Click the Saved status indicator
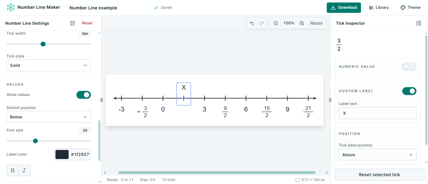 click(x=163, y=7)
